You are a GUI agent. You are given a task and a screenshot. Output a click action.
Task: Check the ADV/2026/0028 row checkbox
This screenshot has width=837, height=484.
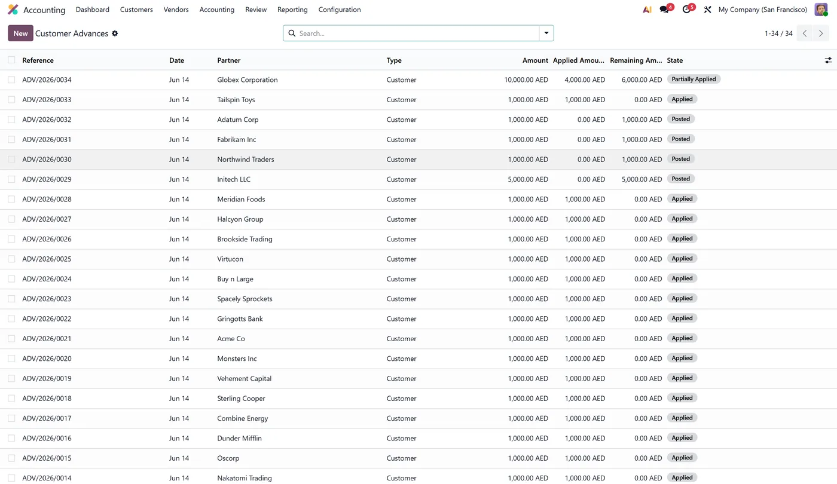[11, 199]
